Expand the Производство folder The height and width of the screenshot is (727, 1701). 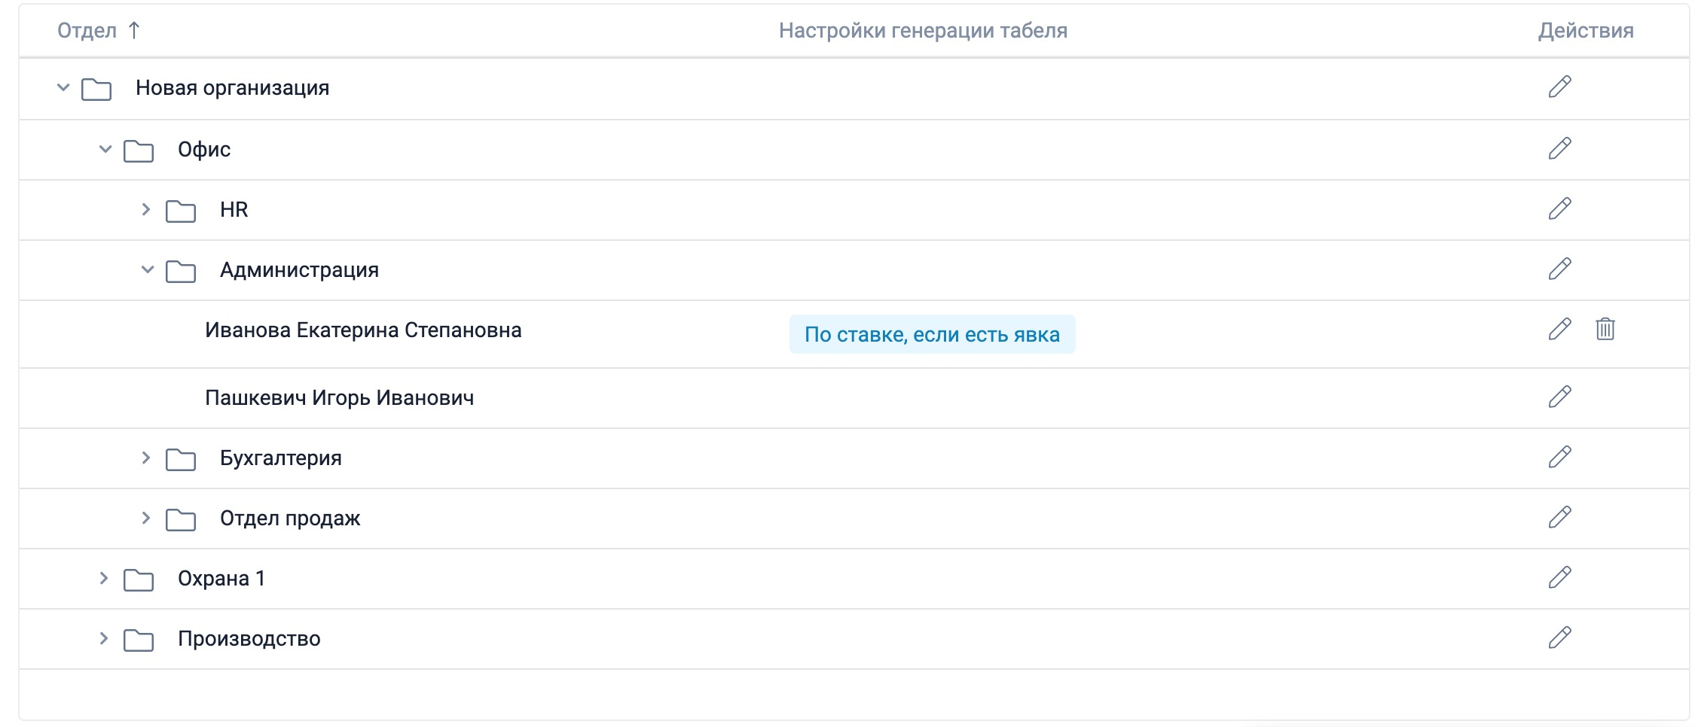[x=104, y=638]
